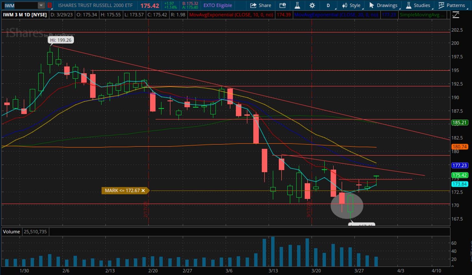
Task: Open chart settings gear icon
Action: (312, 6)
